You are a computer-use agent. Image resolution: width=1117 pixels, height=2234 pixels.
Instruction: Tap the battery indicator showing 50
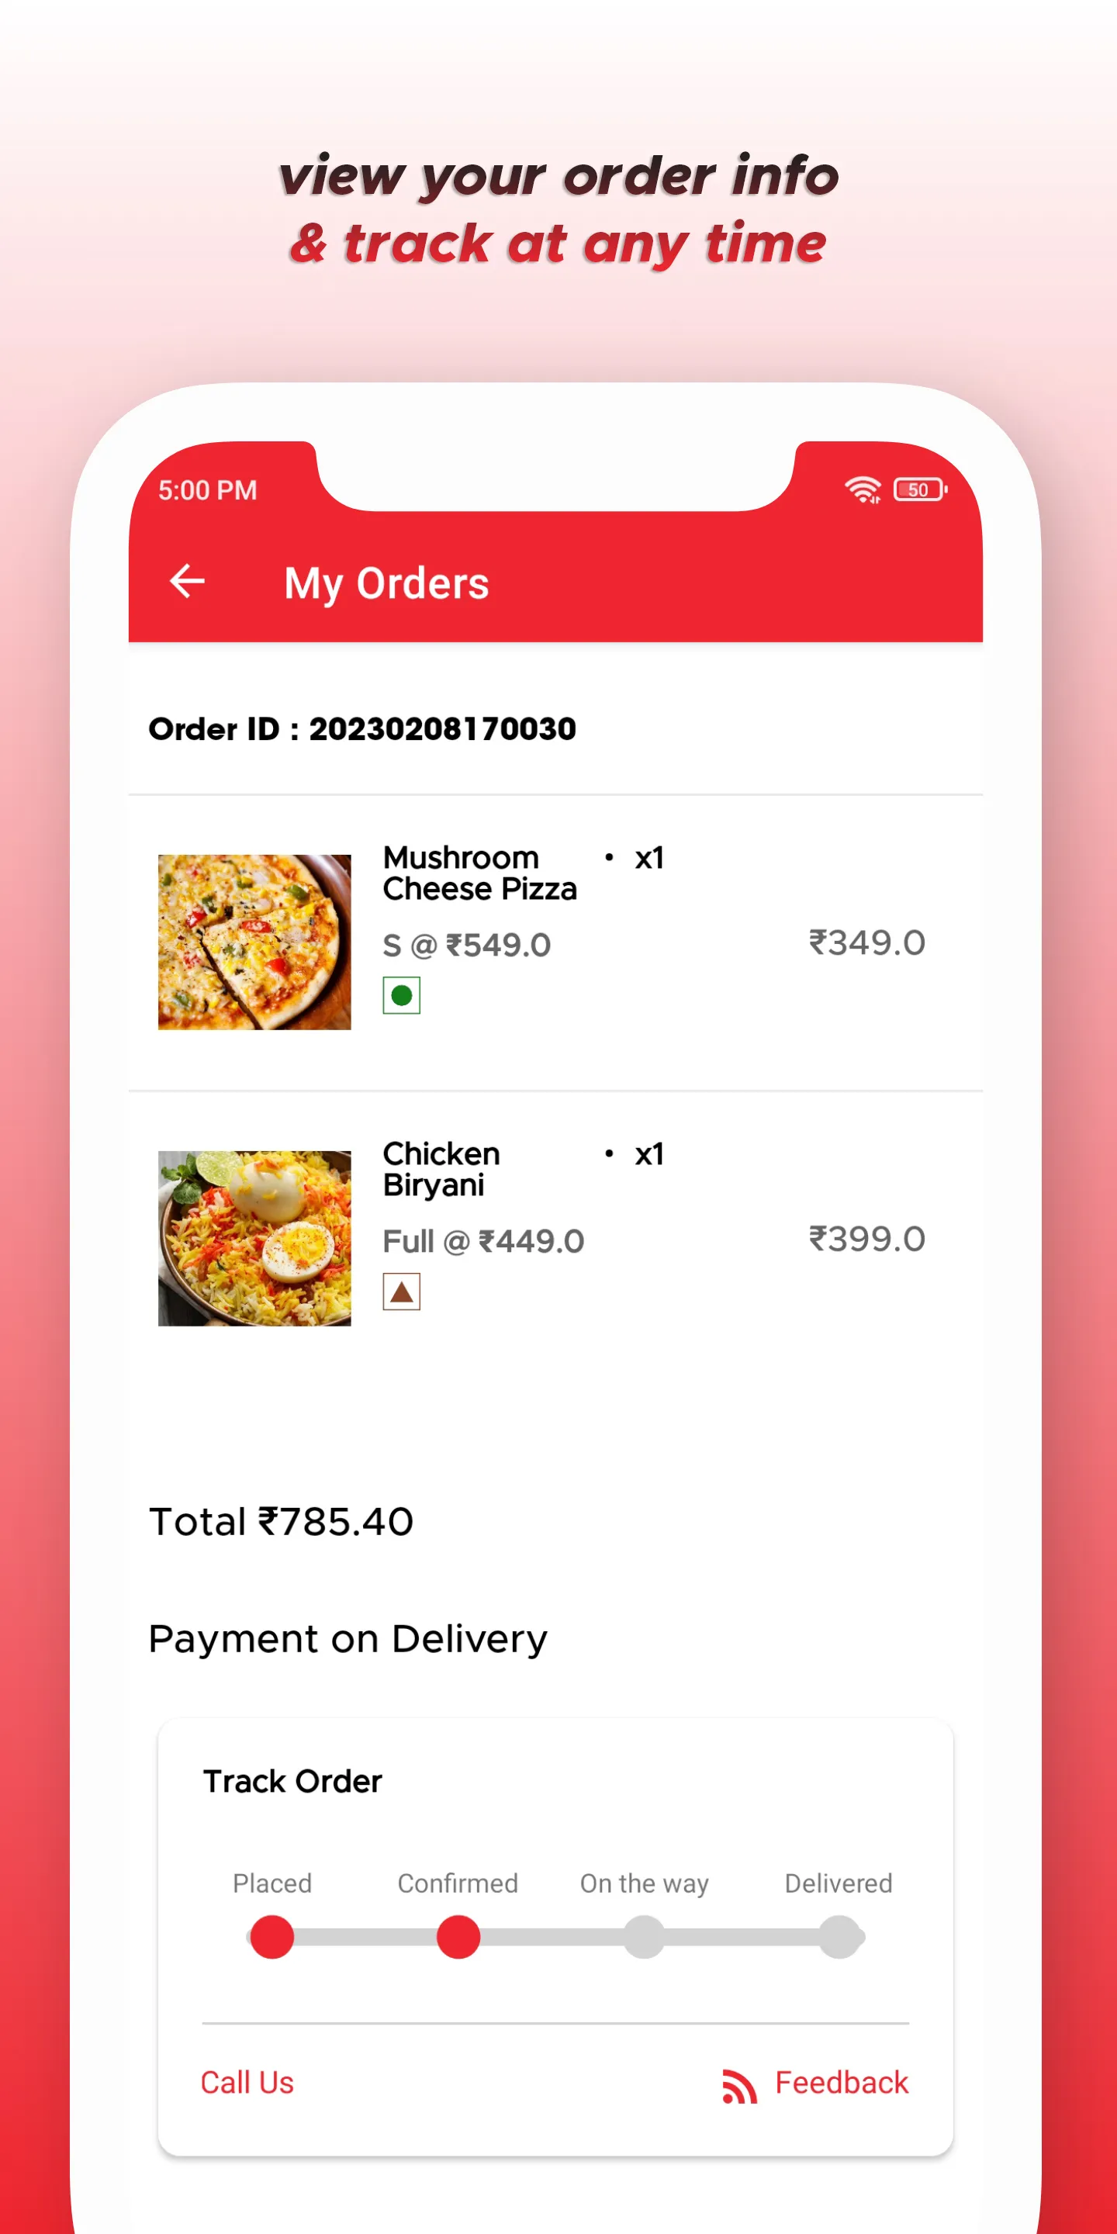[x=919, y=489]
